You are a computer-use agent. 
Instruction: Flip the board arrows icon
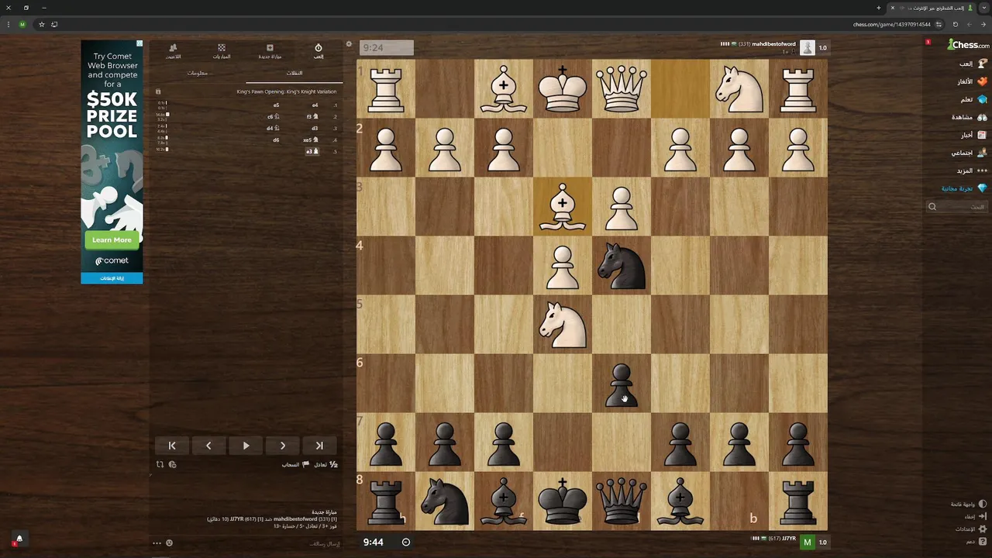pos(160,464)
